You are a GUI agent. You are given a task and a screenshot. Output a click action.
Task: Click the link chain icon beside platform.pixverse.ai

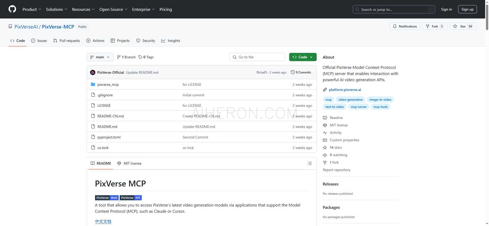tap(325, 90)
